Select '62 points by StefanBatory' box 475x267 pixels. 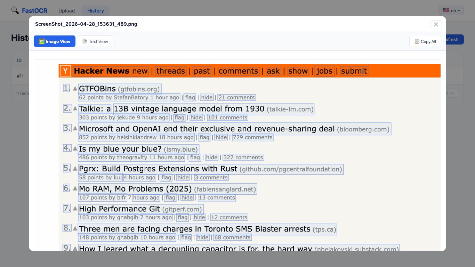coord(129,98)
